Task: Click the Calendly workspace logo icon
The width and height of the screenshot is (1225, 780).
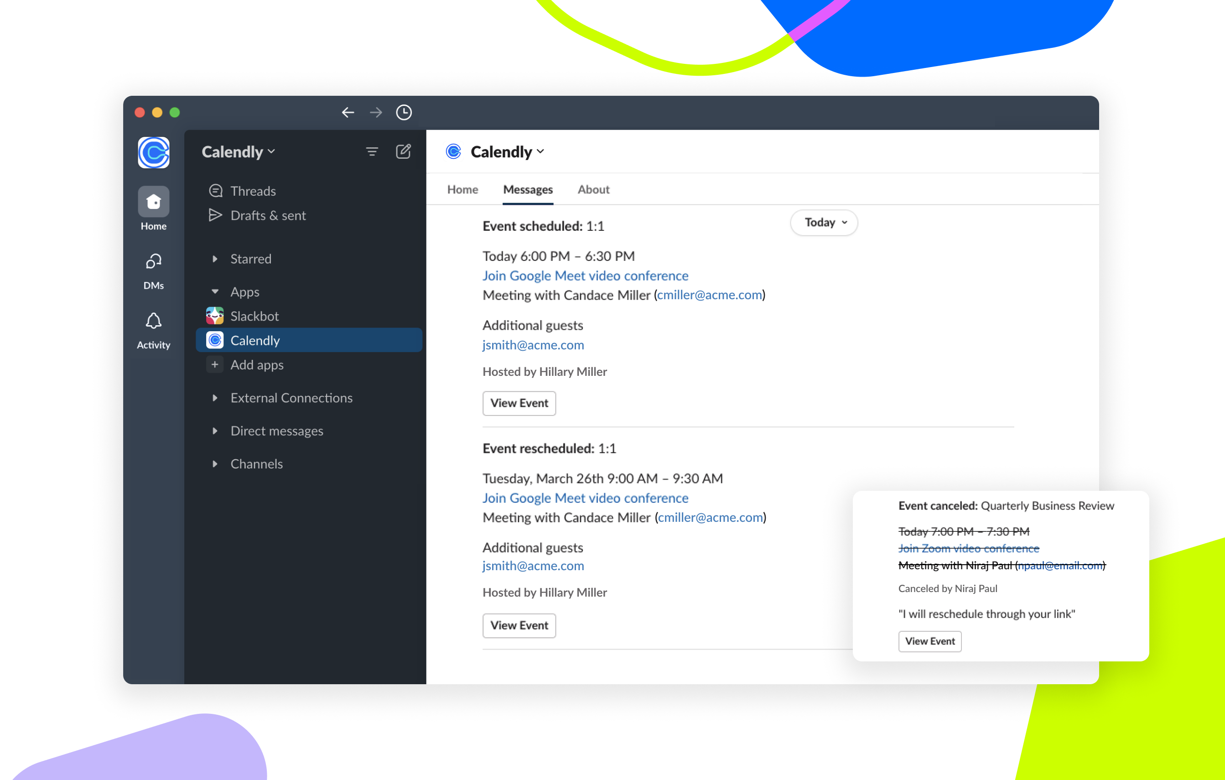Action: 154,153
